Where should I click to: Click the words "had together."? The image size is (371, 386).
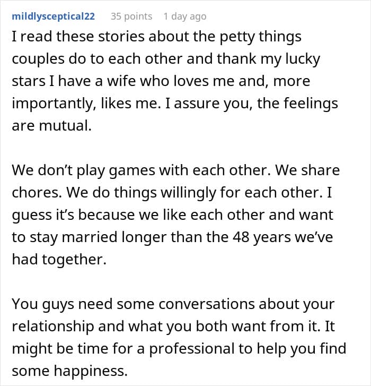pyautogui.click(x=57, y=259)
